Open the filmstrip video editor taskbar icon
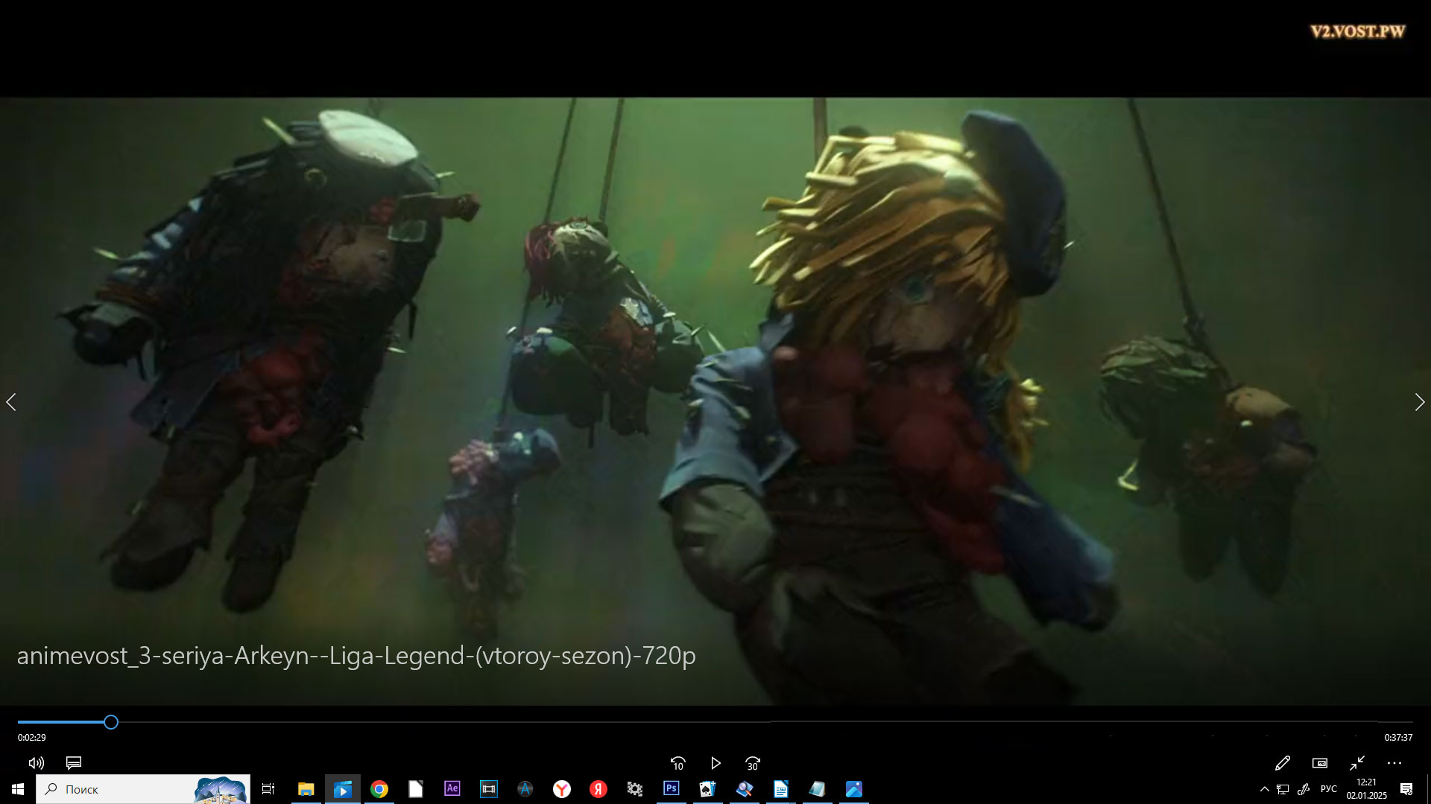Screen dimensions: 1431x804 click(x=489, y=789)
